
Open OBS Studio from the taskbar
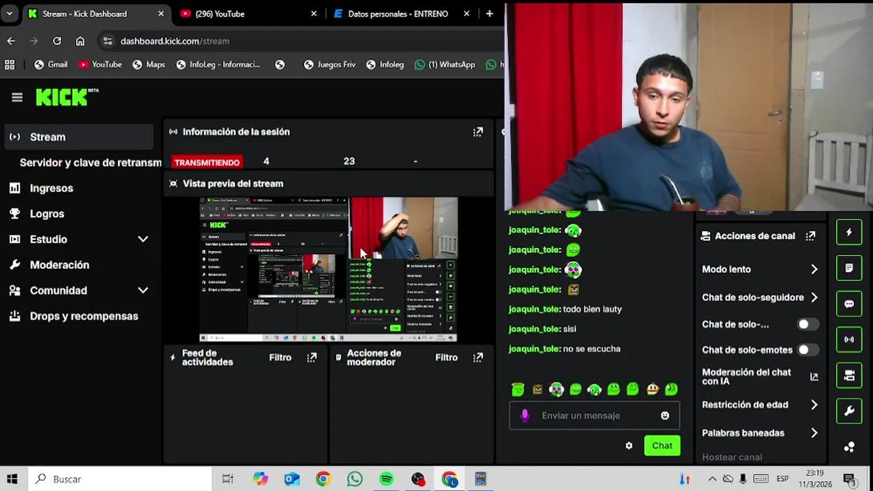[x=418, y=479]
